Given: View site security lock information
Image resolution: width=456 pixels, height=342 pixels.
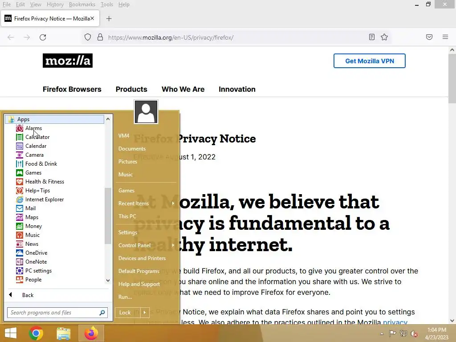Looking at the screenshot, I should (100, 37).
